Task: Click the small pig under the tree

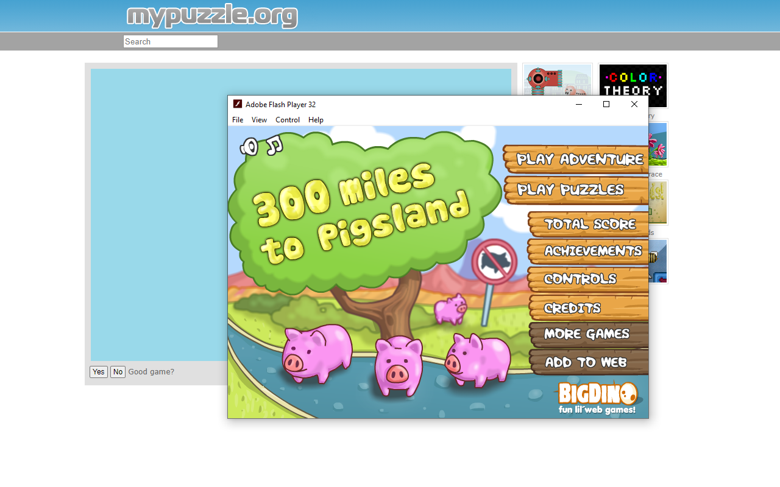Action: (x=450, y=309)
